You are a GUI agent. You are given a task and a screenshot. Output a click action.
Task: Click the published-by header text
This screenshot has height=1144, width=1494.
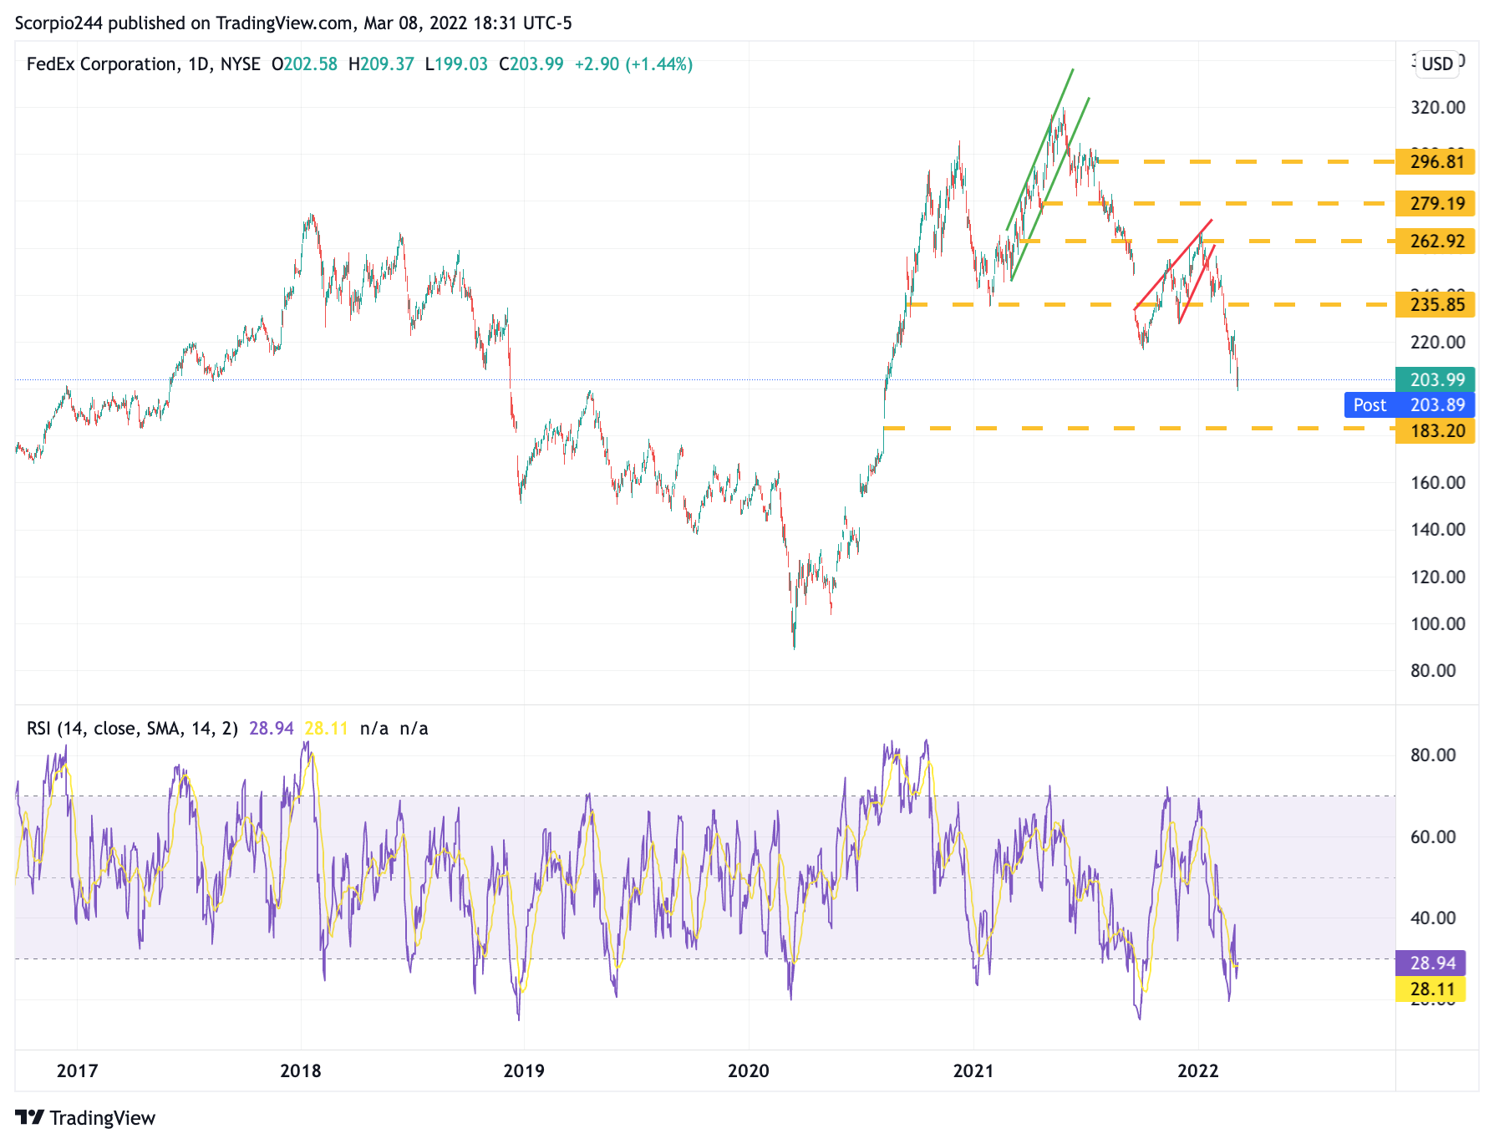[293, 23]
